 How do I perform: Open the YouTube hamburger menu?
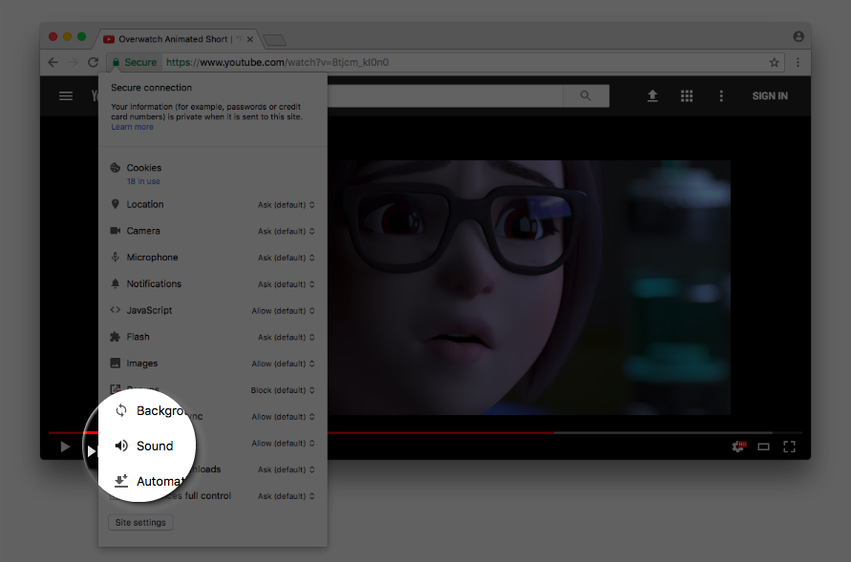pyautogui.click(x=65, y=95)
